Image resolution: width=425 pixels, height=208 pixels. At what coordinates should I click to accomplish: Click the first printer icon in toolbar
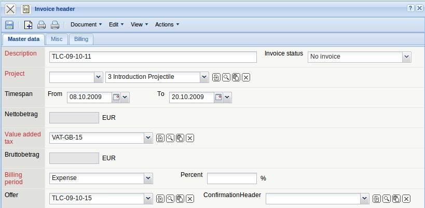(42, 24)
